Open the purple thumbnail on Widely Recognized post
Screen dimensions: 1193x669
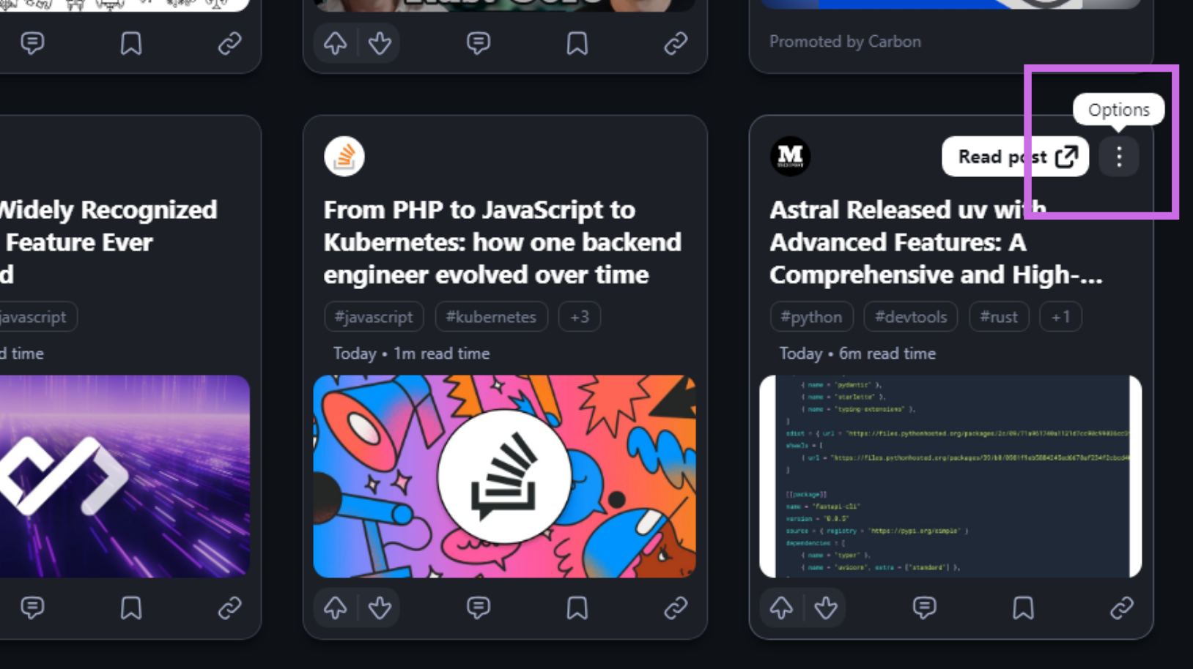(125, 476)
